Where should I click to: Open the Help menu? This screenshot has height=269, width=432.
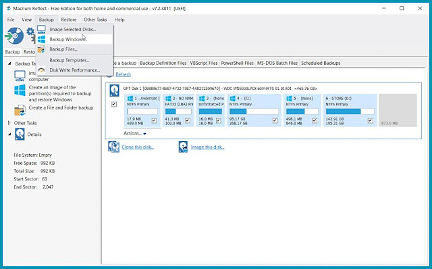tap(119, 20)
